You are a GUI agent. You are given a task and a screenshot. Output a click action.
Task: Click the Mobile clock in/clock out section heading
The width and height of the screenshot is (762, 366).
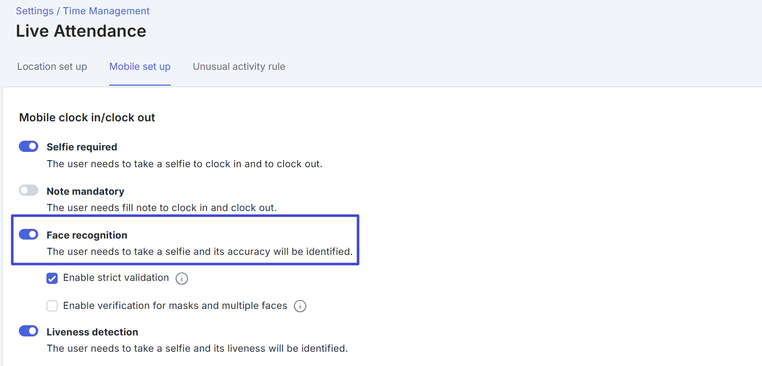(x=87, y=118)
